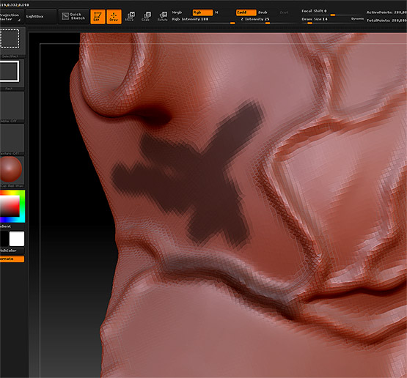Viewport: 407px width, 378px height.
Task: Switch to Scale mode
Action: point(146,17)
